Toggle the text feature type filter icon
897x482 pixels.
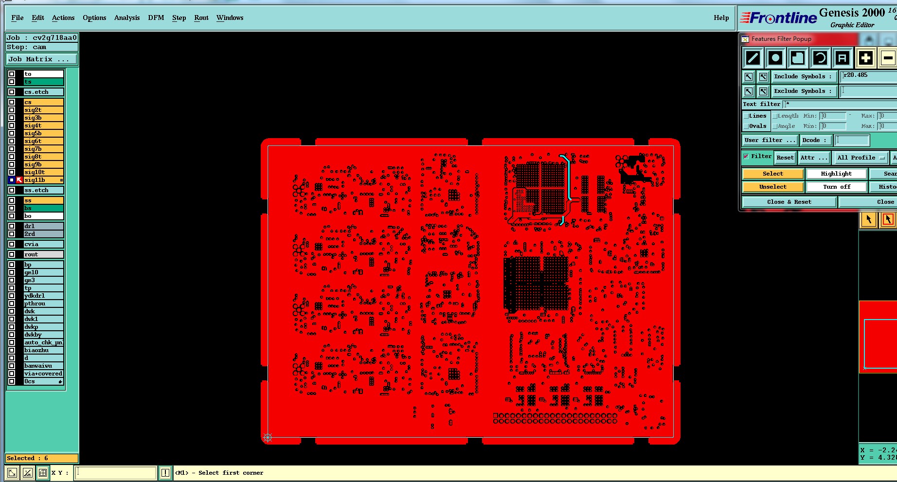tap(843, 58)
